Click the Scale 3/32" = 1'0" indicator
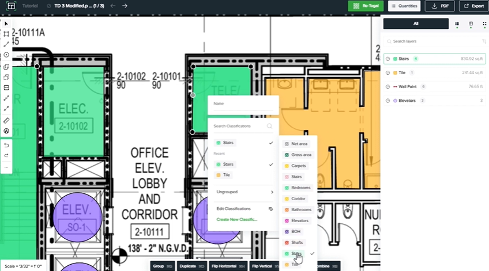 pos(24,266)
